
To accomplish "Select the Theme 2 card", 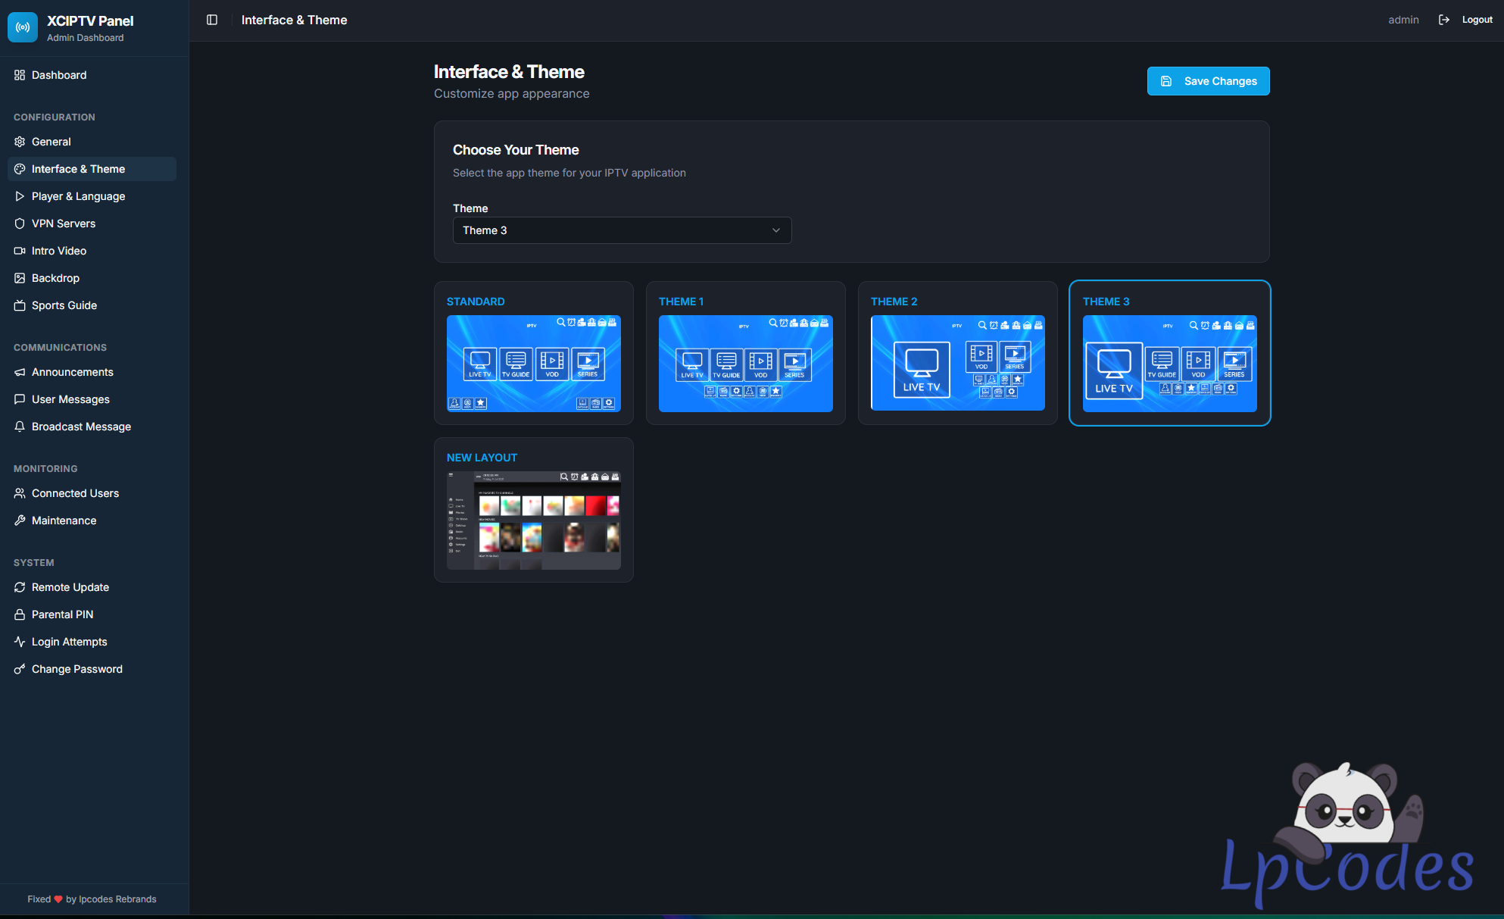I will [957, 353].
